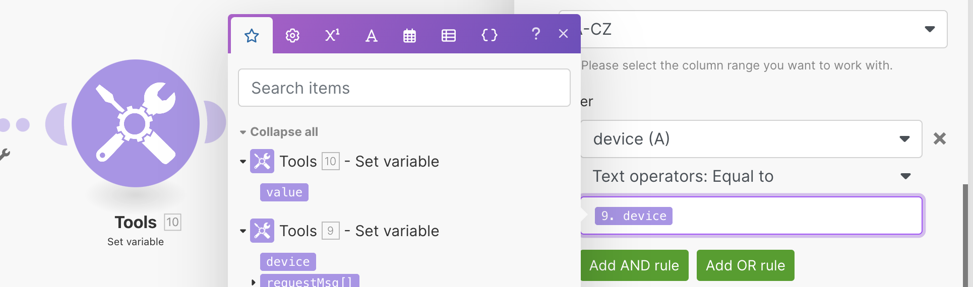973x287 pixels.
Task: Switch to general functions gear tab
Action: tap(292, 36)
